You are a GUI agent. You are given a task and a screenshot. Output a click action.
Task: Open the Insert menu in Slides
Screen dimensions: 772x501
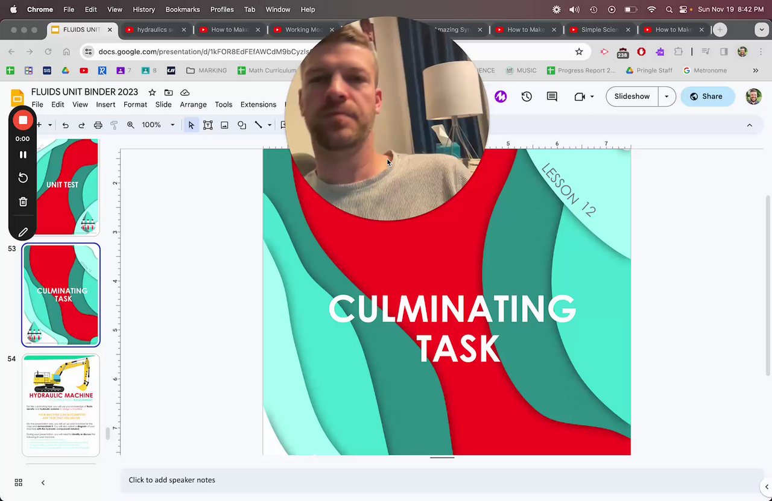point(106,104)
